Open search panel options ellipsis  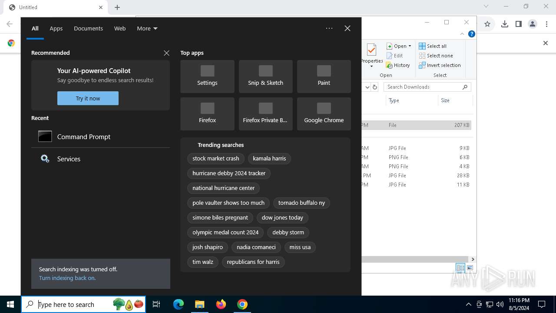click(329, 28)
